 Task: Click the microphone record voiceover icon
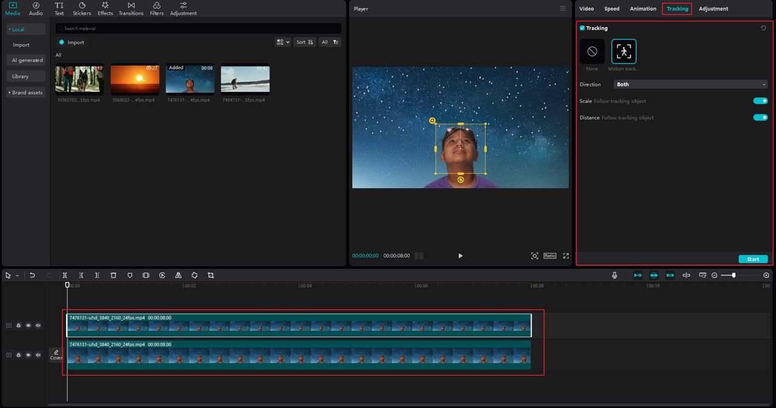click(615, 275)
